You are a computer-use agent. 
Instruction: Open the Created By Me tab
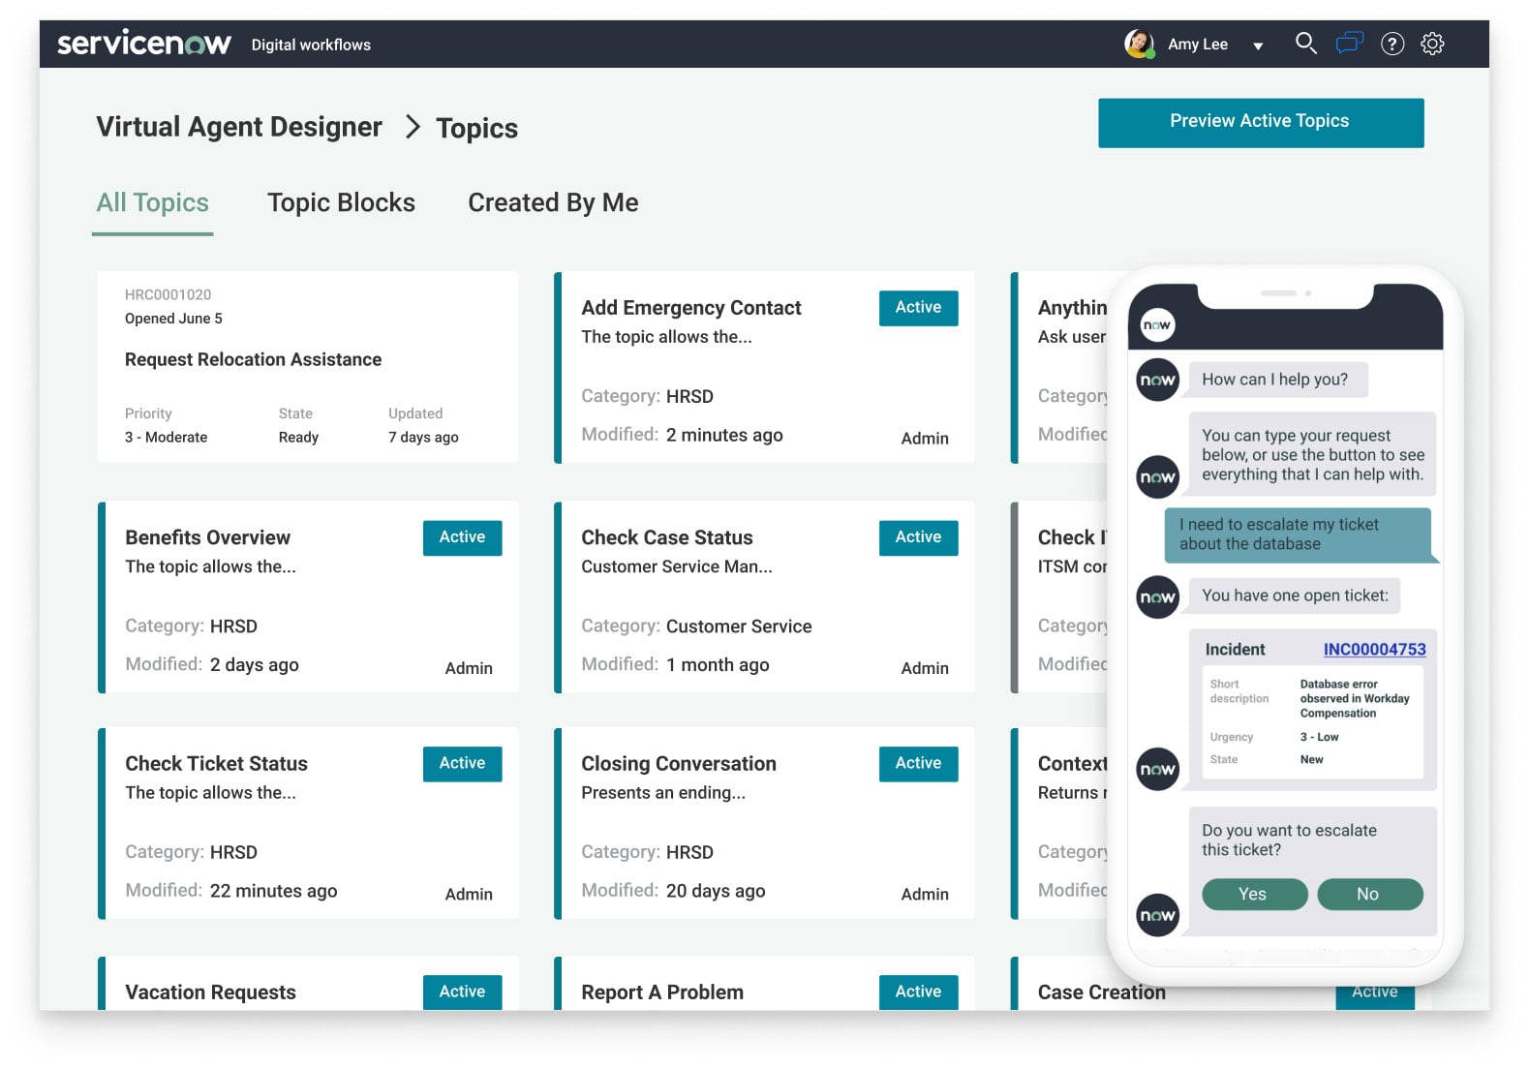coord(553,202)
